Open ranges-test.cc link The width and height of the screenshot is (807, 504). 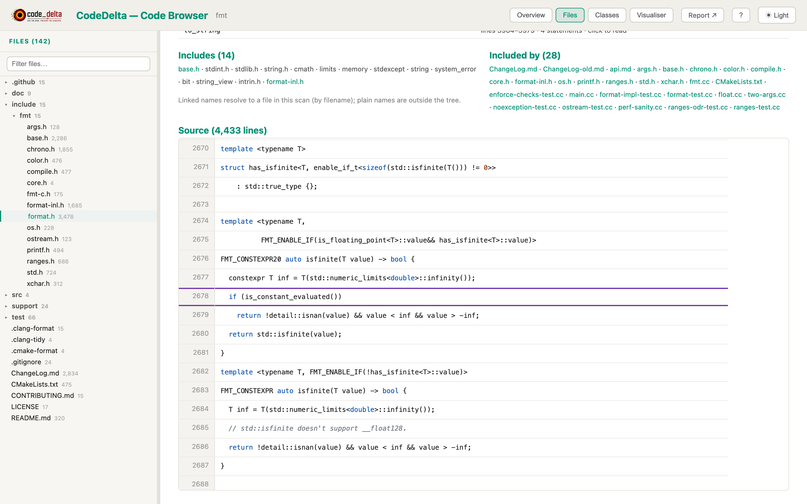click(x=756, y=107)
